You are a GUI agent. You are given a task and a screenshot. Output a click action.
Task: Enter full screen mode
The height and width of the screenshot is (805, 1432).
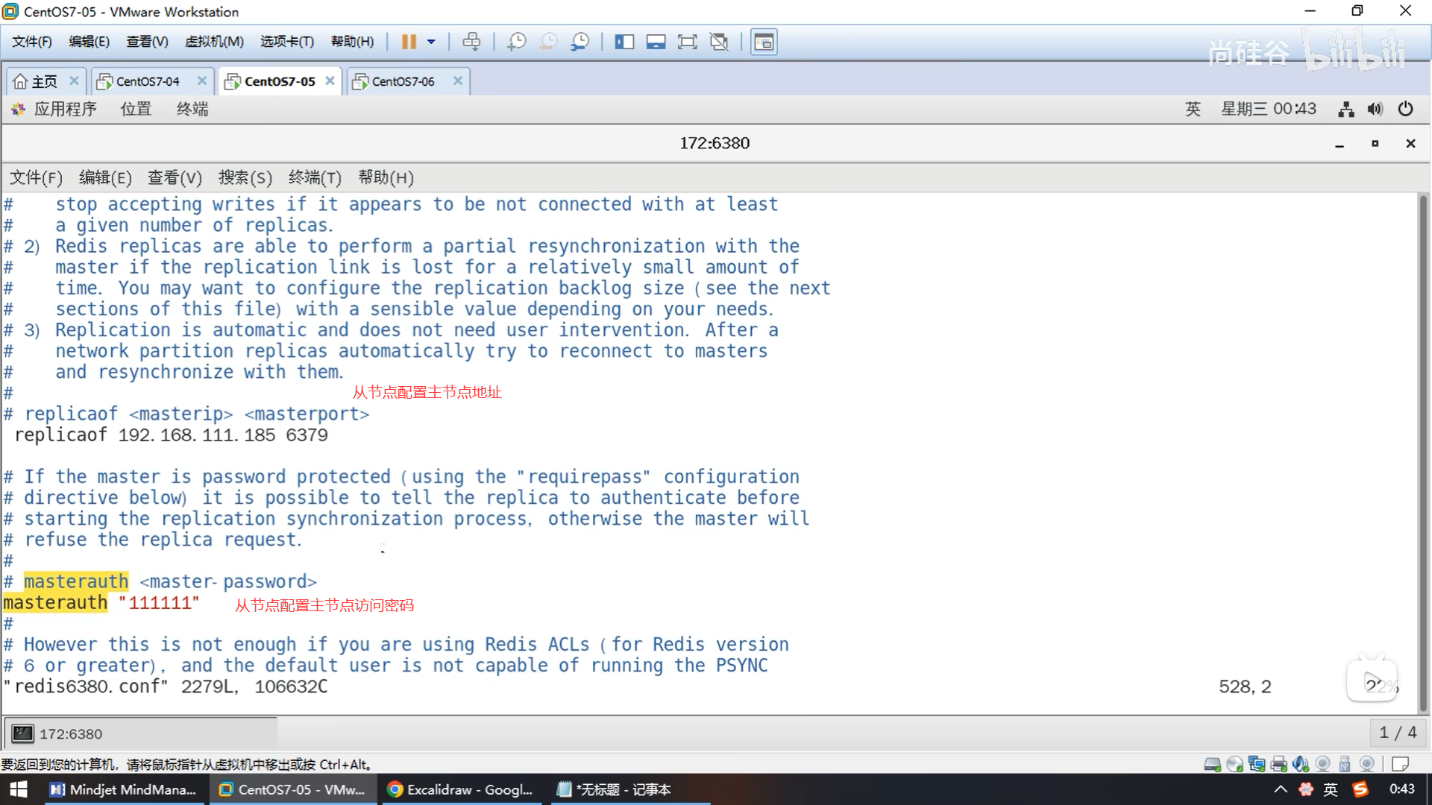pos(687,42)
